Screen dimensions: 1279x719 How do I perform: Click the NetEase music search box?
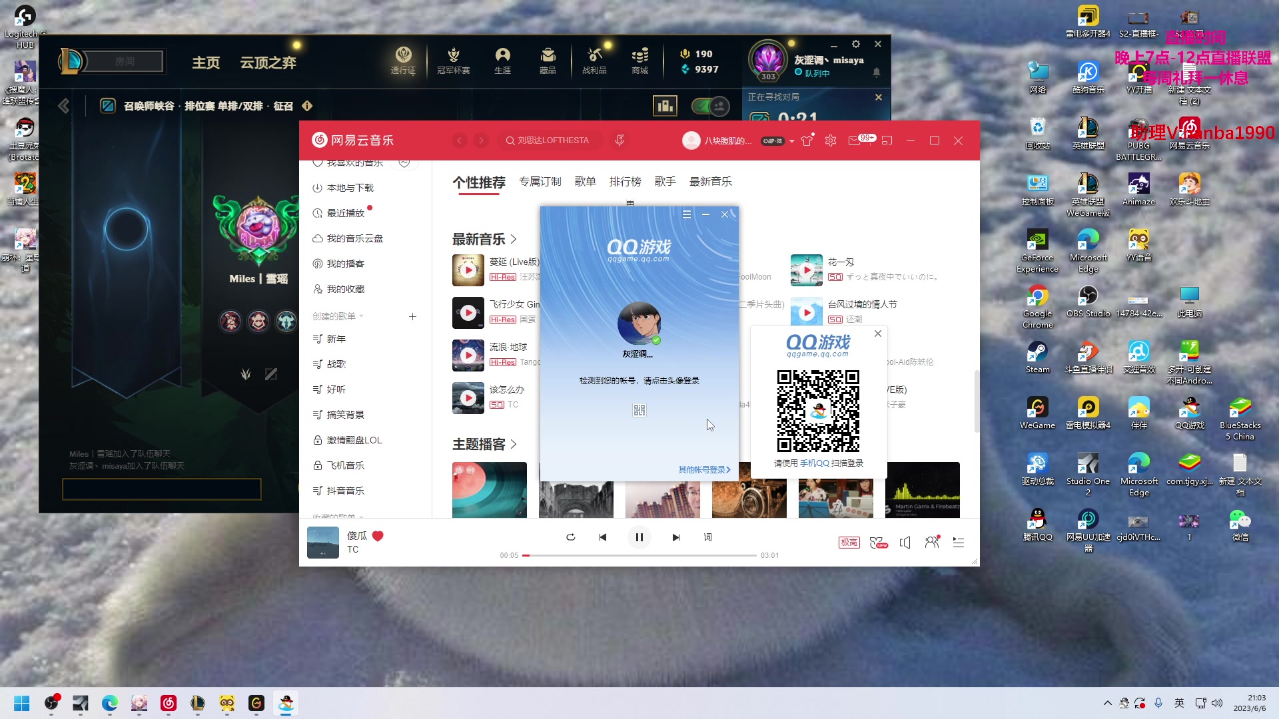(552, 140)
